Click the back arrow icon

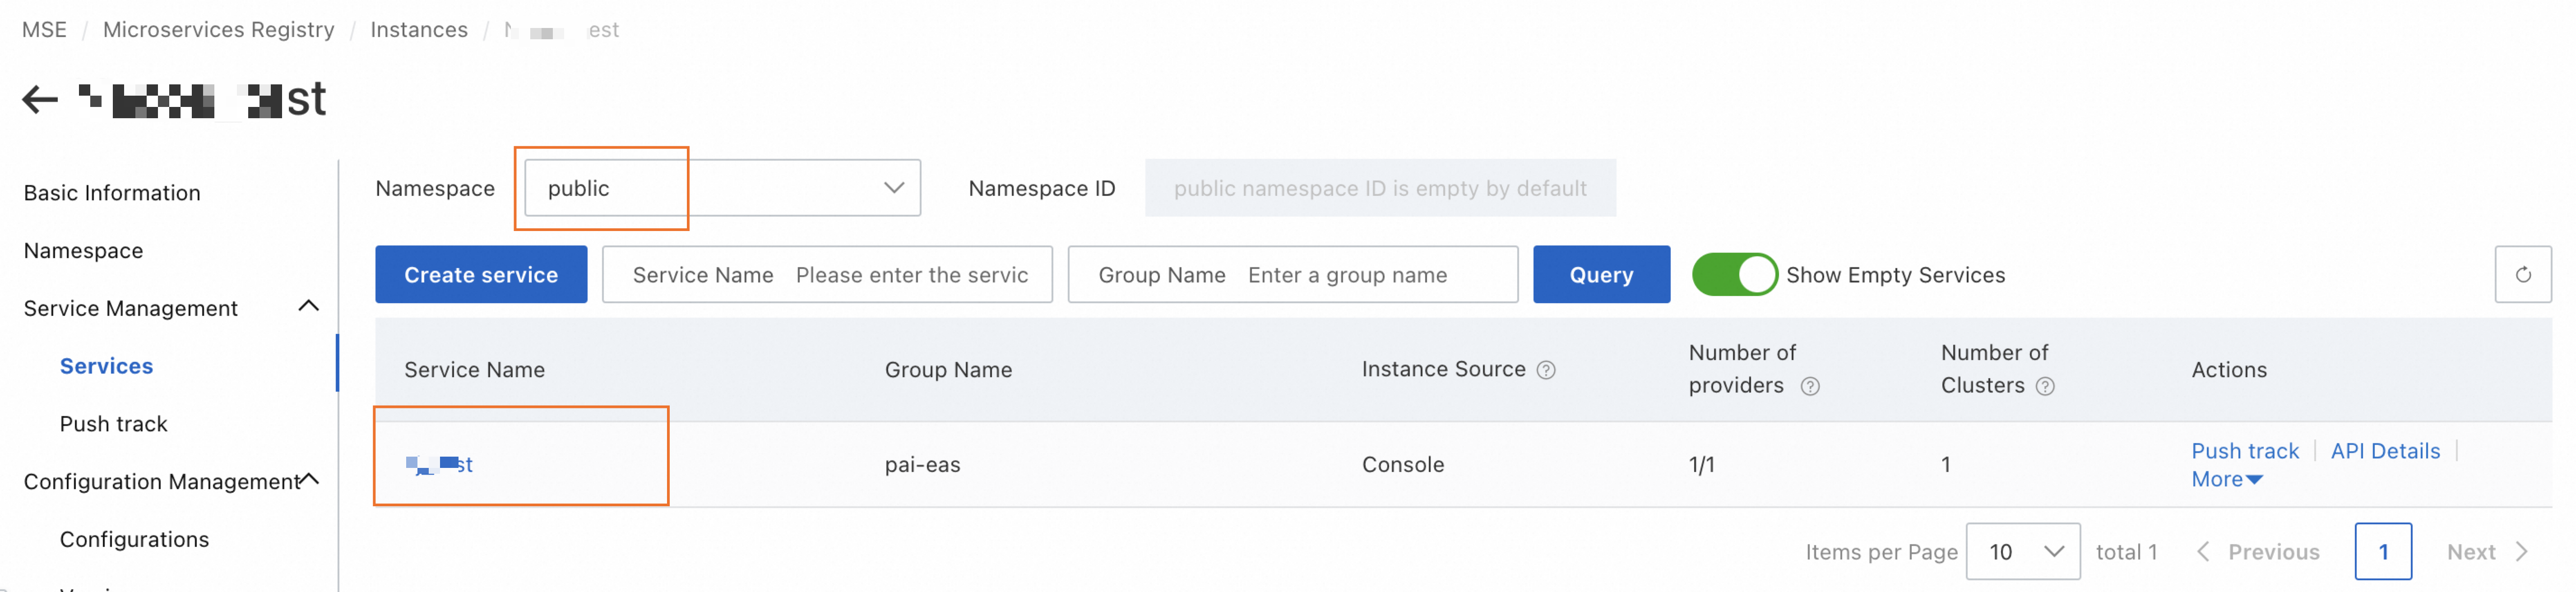[40, 99]
